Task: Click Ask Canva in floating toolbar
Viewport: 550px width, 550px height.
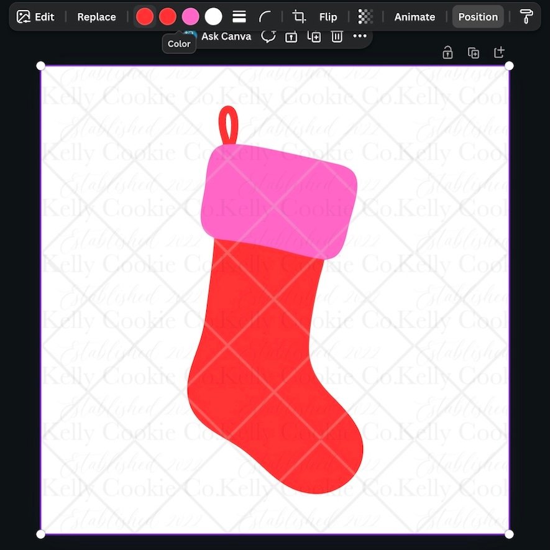Action: pyautogui.click(x=226, y=37)
